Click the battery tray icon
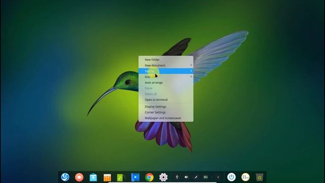The image size is (325, 183). (205, 177)
